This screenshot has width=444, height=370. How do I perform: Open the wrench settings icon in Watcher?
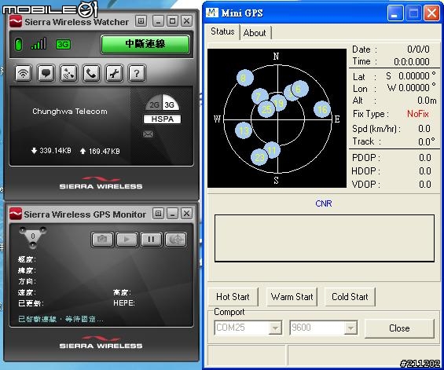114,74
